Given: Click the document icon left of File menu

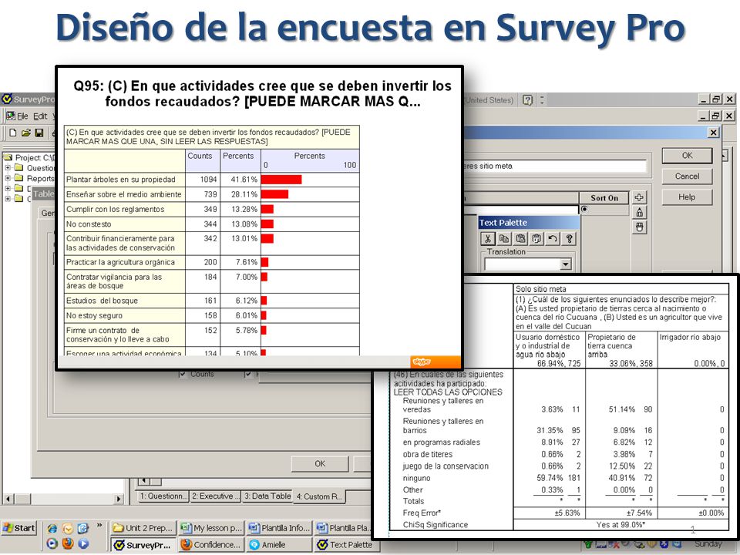Looking at the screenshot, I should tap(10, 116).
